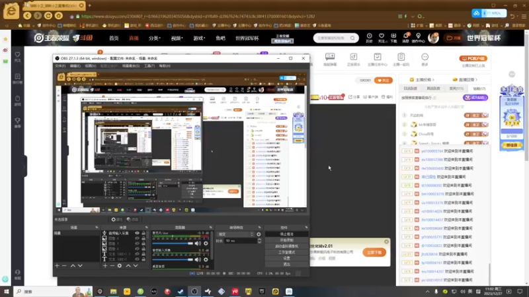Viewport: 529px width, 297px height.
Task: Open the OBS scene transition type combo box
Action: click(236, 234)
